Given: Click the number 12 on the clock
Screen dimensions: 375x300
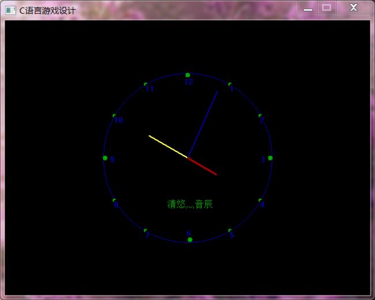Looking at the screenshot, I should 189,82.
